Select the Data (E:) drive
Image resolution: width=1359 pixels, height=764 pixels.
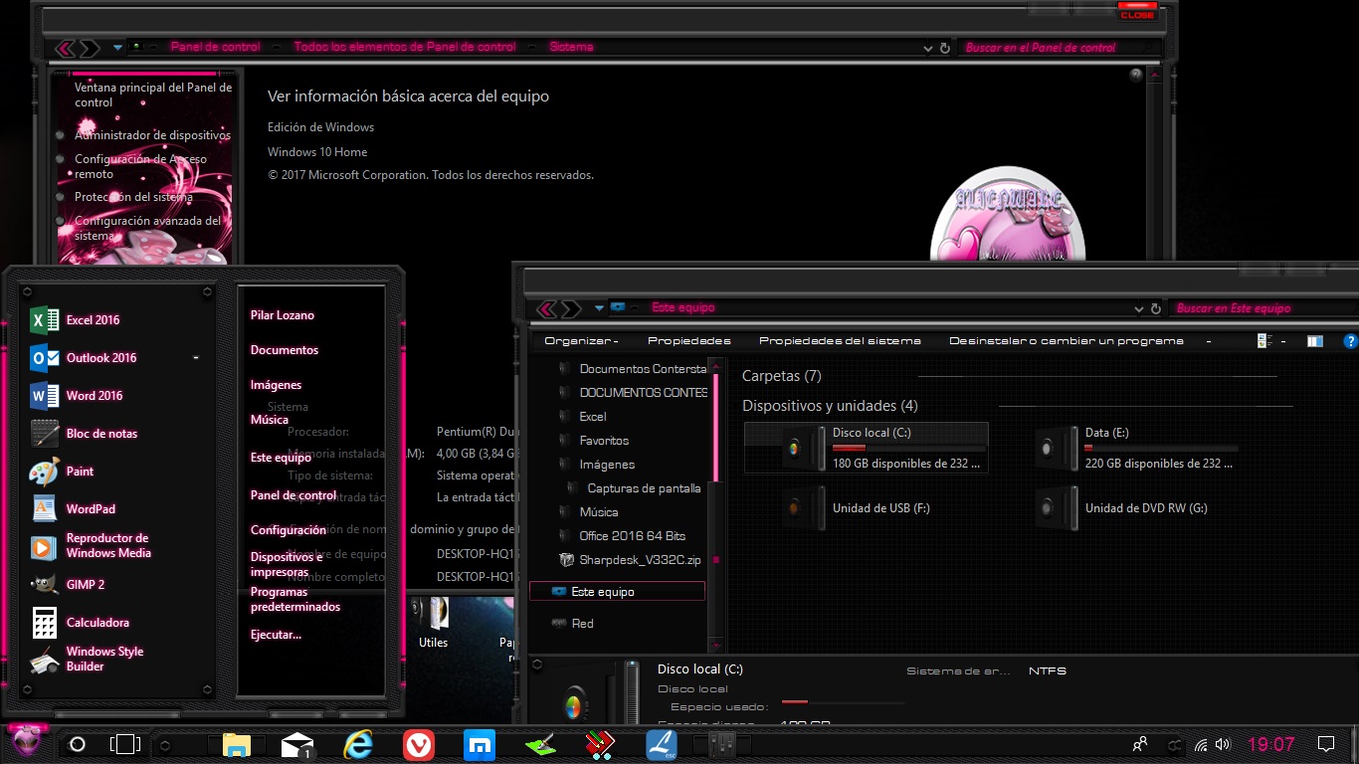point(1137,448)
